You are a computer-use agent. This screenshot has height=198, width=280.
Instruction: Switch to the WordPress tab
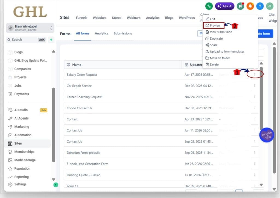coord(187,18)
